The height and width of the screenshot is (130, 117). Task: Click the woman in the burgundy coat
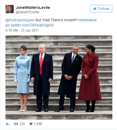[90, 78]
